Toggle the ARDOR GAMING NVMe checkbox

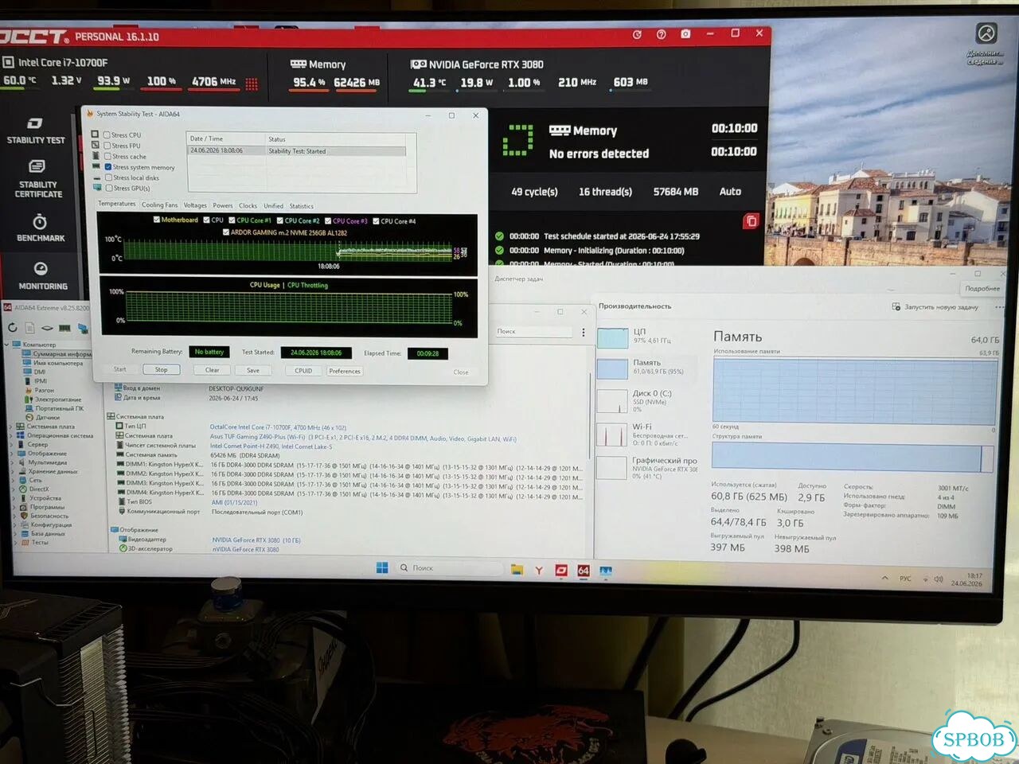[x=226, y=232]
